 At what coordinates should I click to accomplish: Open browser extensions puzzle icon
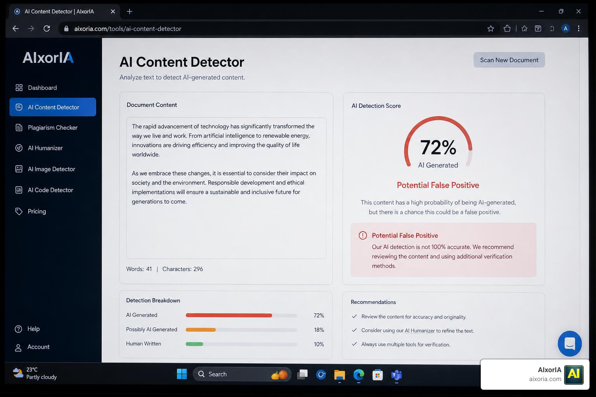click(x=507, y=29)
